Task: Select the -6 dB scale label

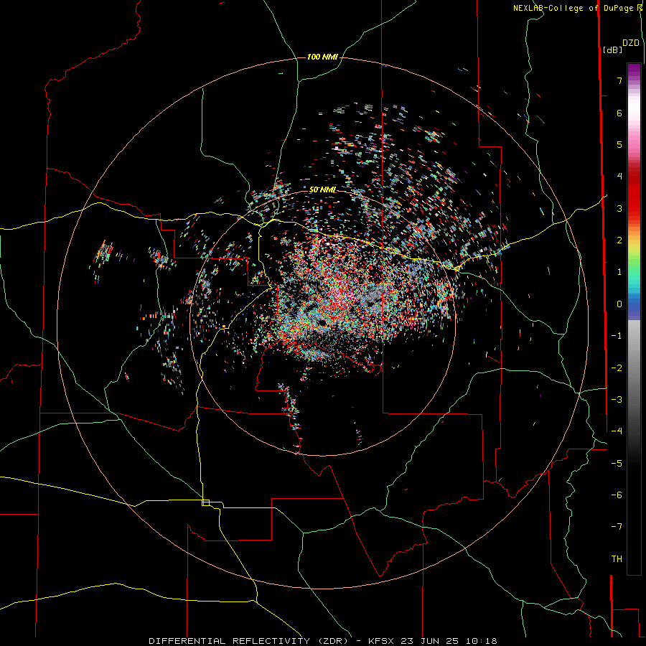Action: click(617, 495)
